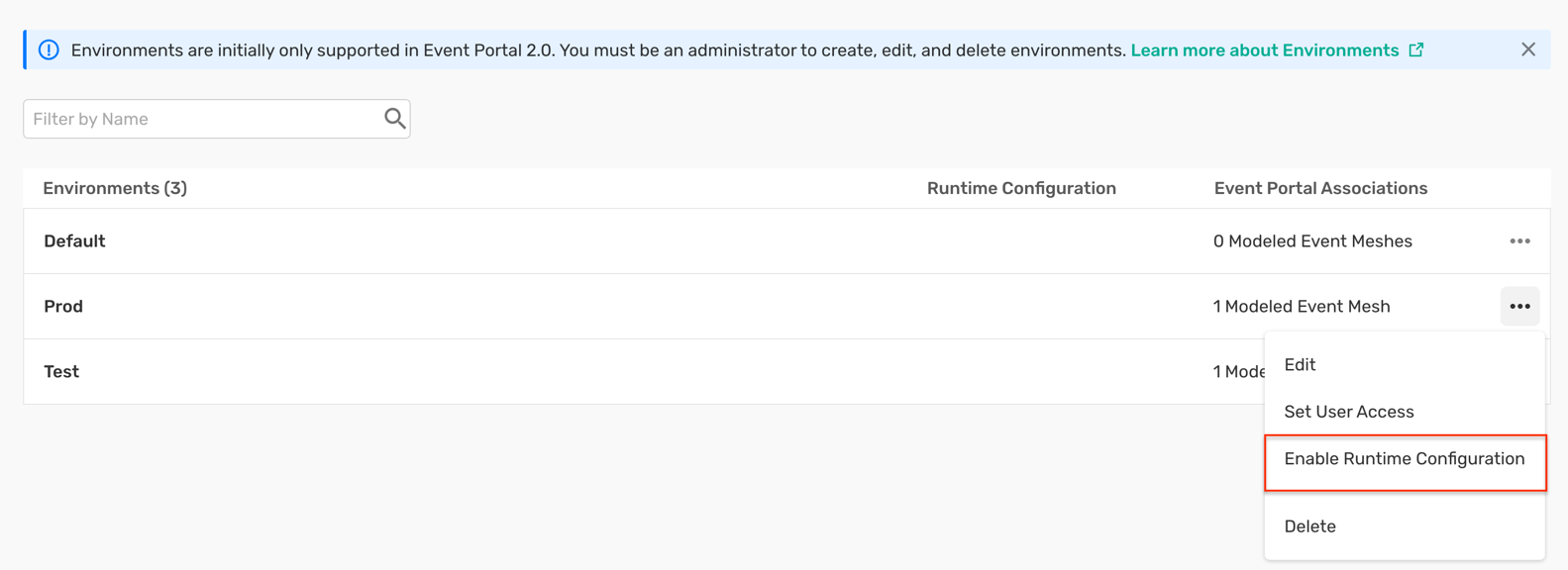This screenshot has width=1568, height=570.
Task: Open the Learn more about Environments link
Action: pos(1264,50)
